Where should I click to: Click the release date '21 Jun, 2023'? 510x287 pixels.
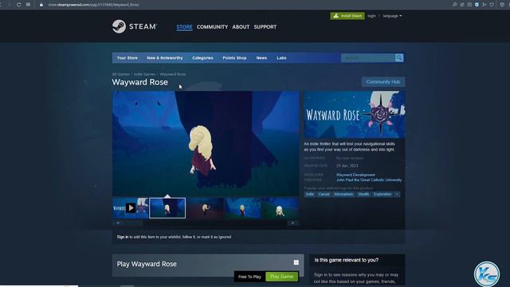coord(347,166)
